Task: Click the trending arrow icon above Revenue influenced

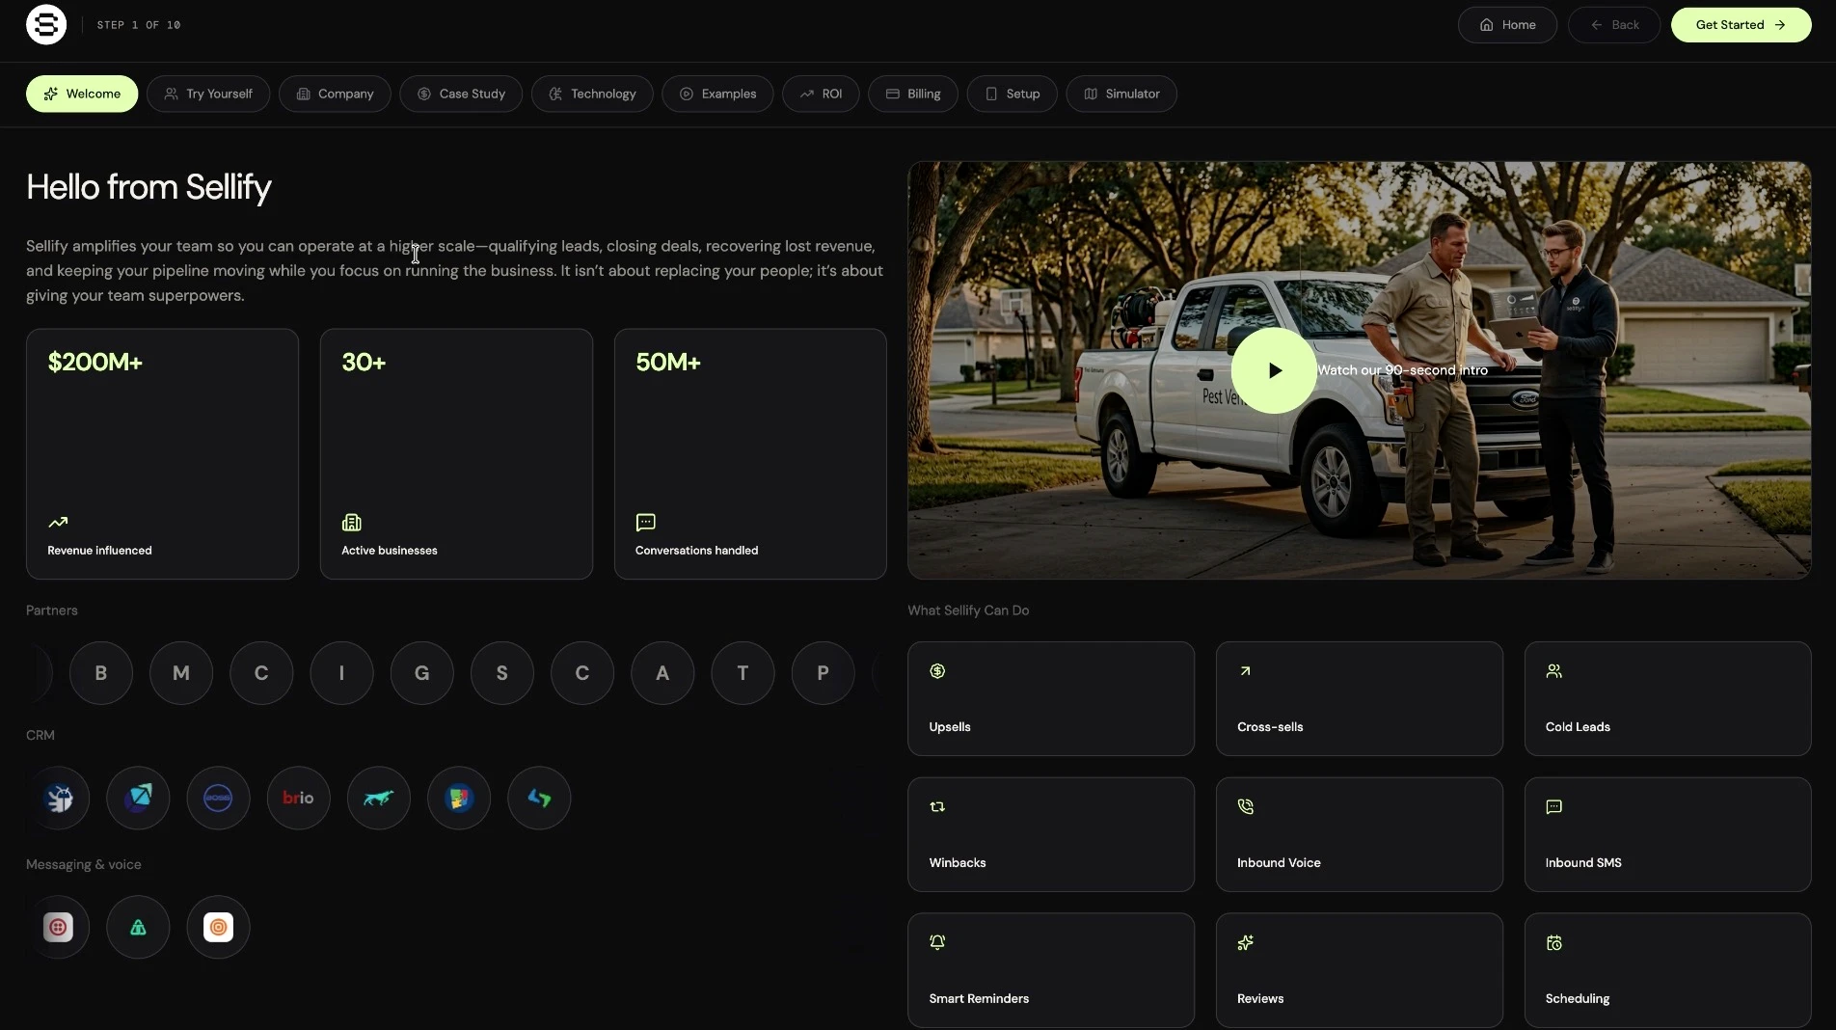Action: [58, 523]
